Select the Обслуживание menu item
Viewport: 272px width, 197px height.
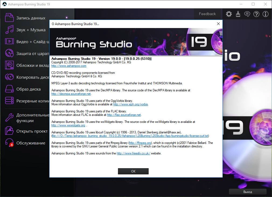[31, 143]
